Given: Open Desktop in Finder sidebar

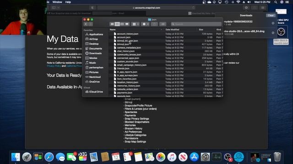Looking at the screenshot, I should 92,44.
